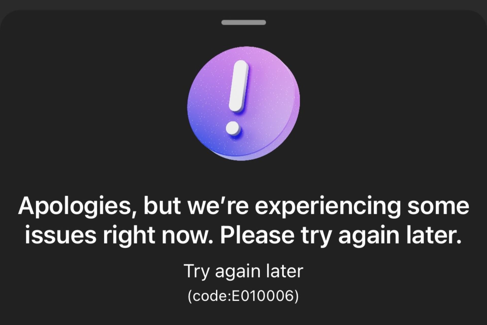Click the white exclamation mark bar
This screenshot has height=325, width=487.
tap(238, 86)
